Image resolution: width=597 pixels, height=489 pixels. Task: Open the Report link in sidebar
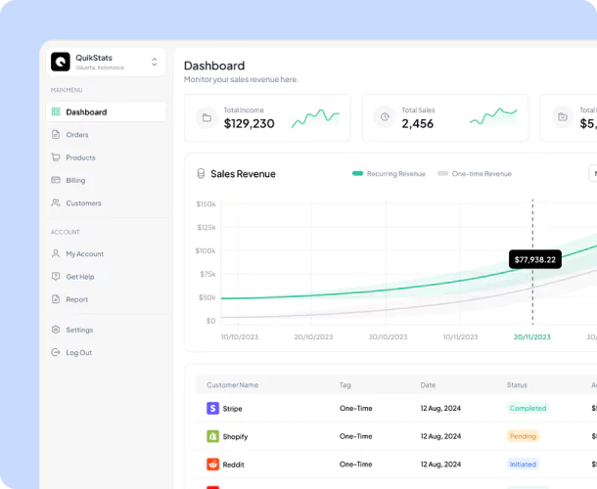(76, 299)
